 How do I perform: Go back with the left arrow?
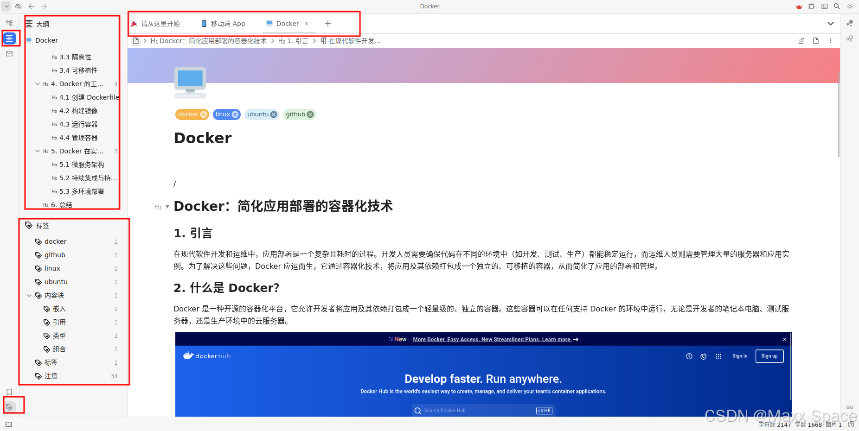coord(31,6)
